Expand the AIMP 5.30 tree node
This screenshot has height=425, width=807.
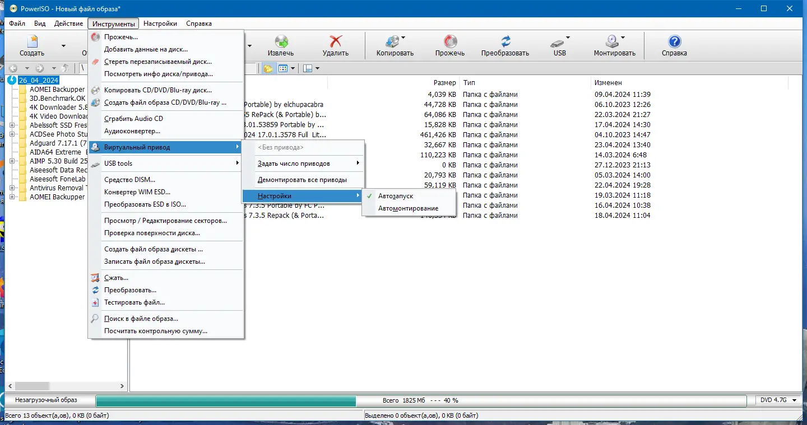tap(12, 161)
